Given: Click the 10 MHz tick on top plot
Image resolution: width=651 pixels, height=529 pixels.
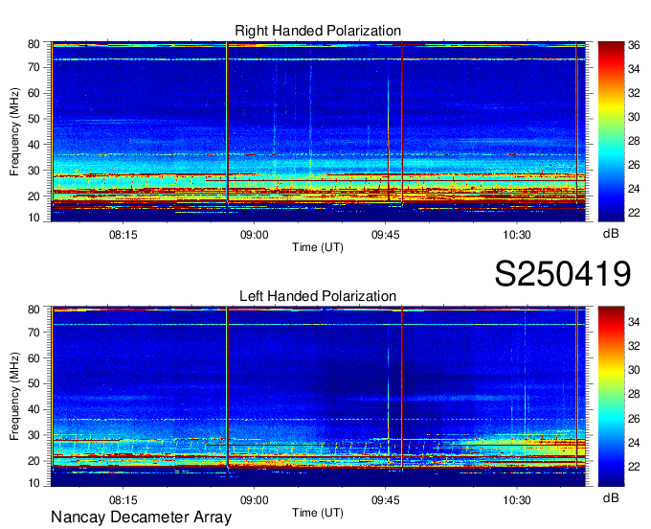Looking at the screenshot, I should tap(34, 218).
